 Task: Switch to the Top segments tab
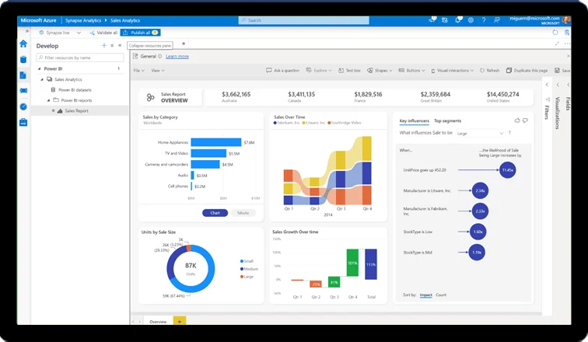tap(448, 121)
